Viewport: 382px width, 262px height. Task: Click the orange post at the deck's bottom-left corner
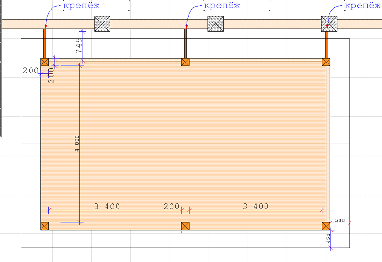tap(44, 226)
